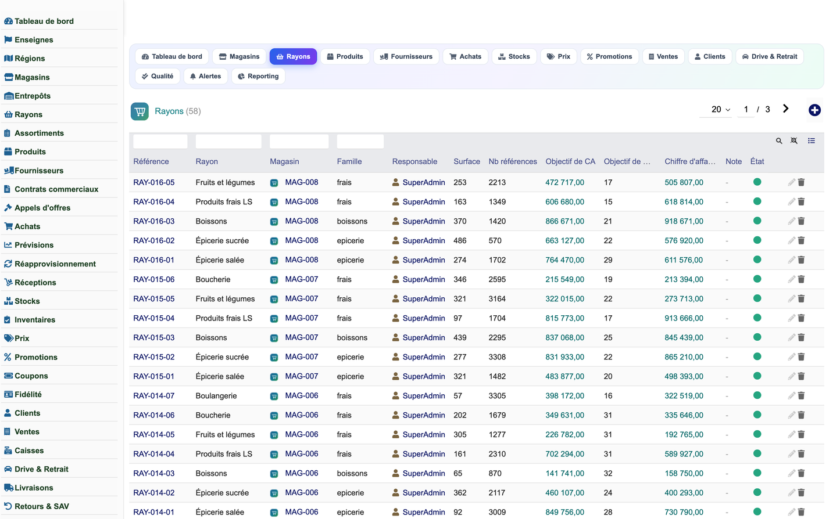Click the store icon beside MAG-008 in RAY-016-04 row
This screenshot has width=840, height=519.
(274, 202)
